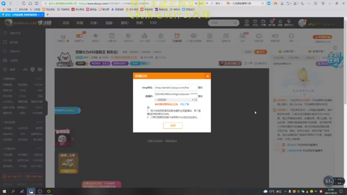
Task: Open the creator center pin icon
Action: pos(288,23)
